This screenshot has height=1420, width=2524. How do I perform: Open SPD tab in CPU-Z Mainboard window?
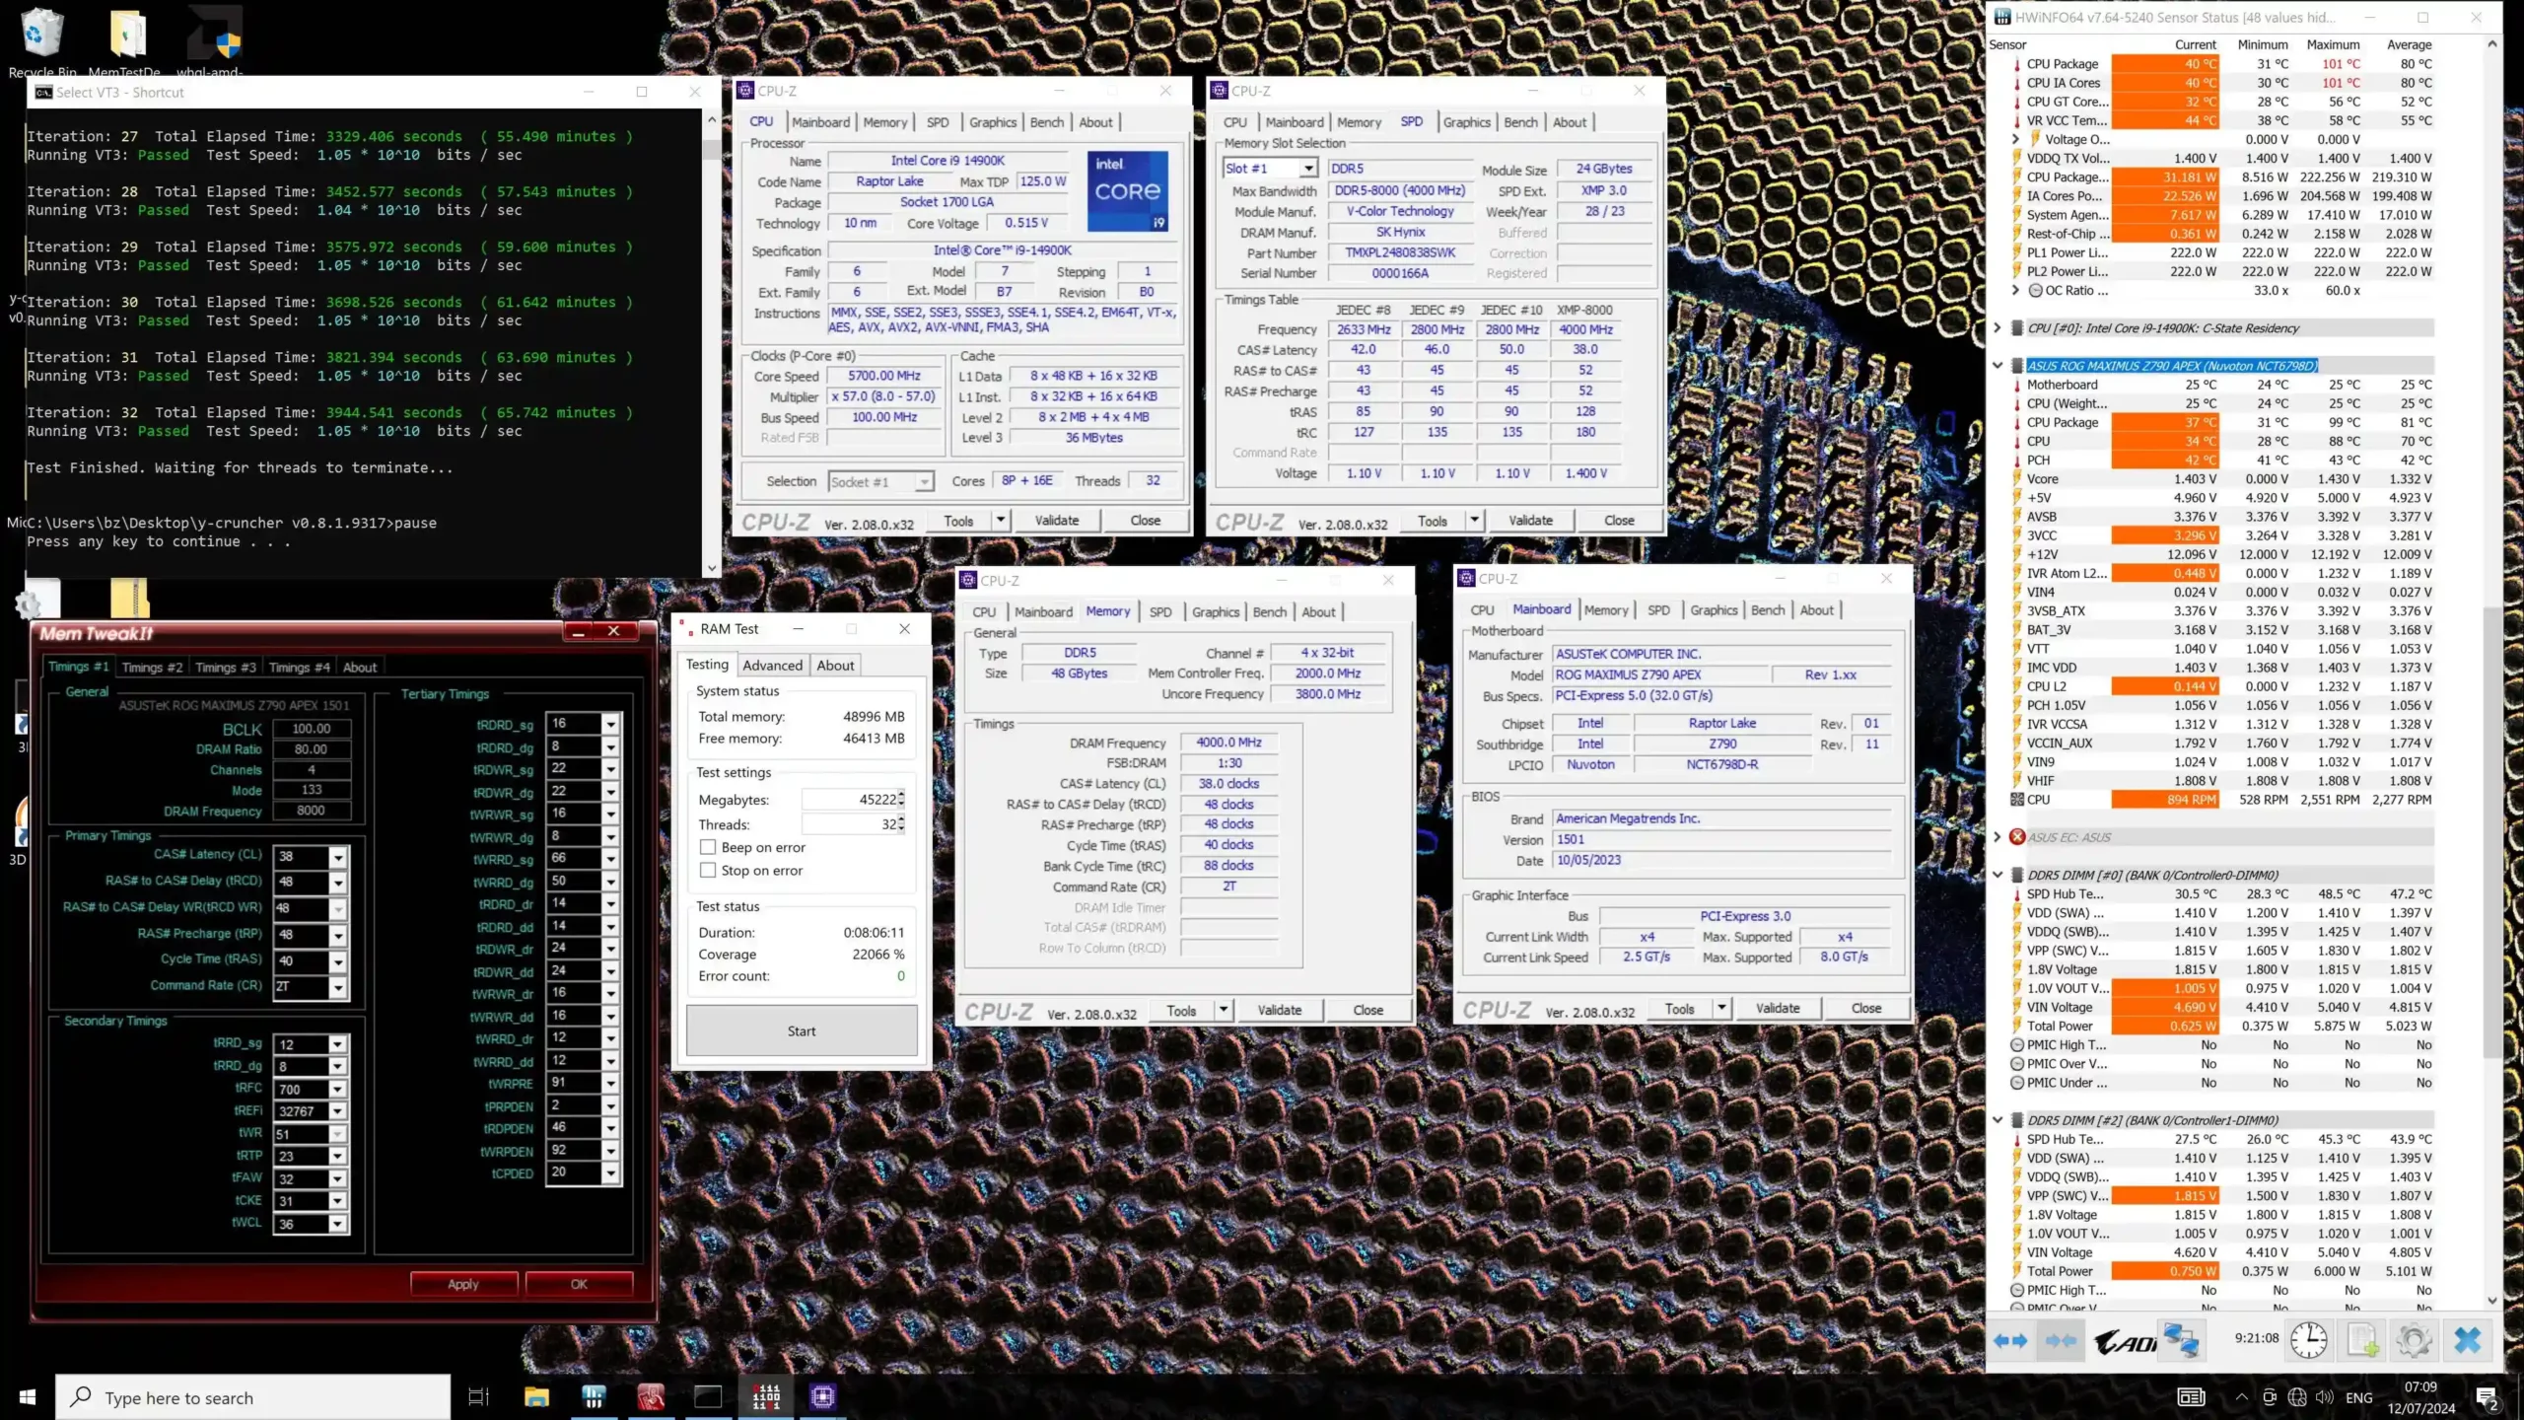pos(1658,610)
